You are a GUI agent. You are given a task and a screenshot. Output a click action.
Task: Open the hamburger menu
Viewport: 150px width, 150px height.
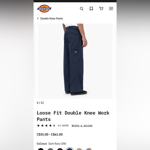pyautogui.click(x=111, y=9)
